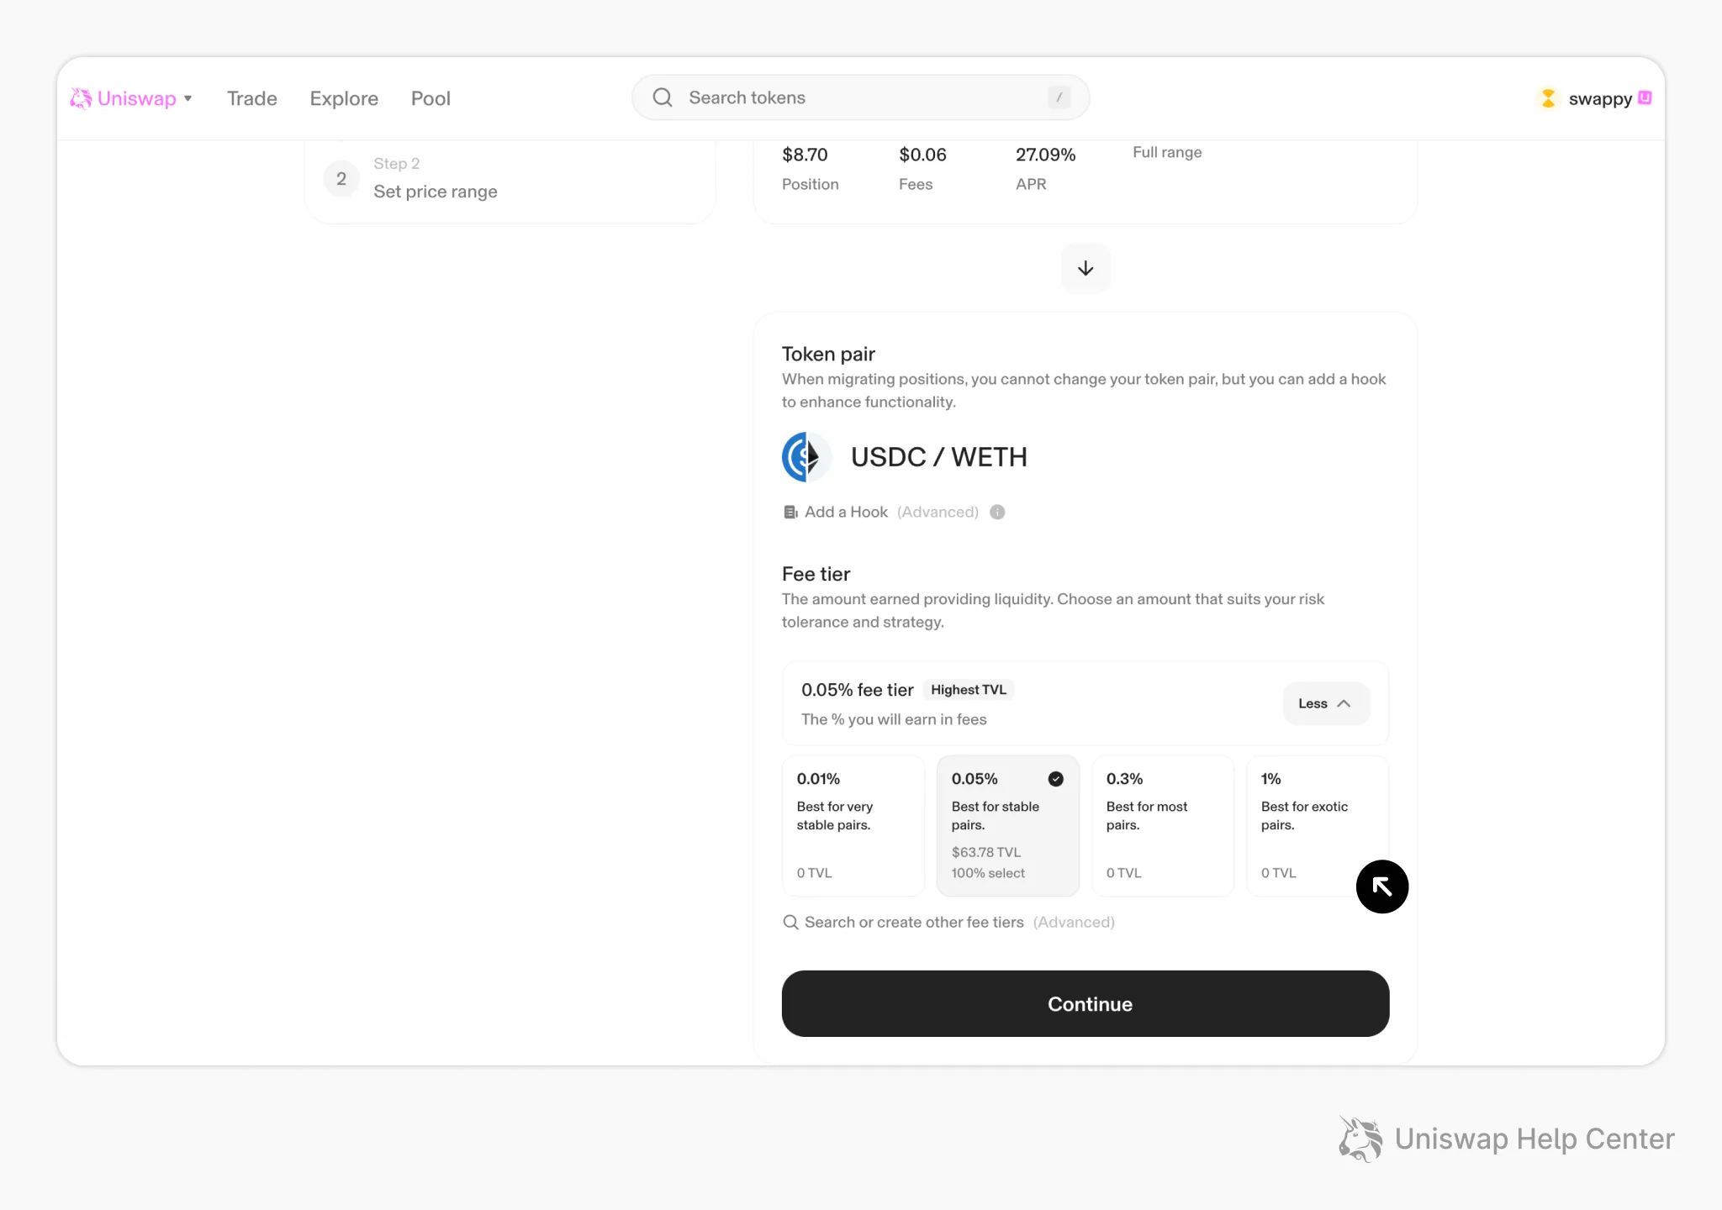The height and width of the screenshot is (1210, 1722).
Task: Select Step 2 Set price range
Action: point(510,178)
